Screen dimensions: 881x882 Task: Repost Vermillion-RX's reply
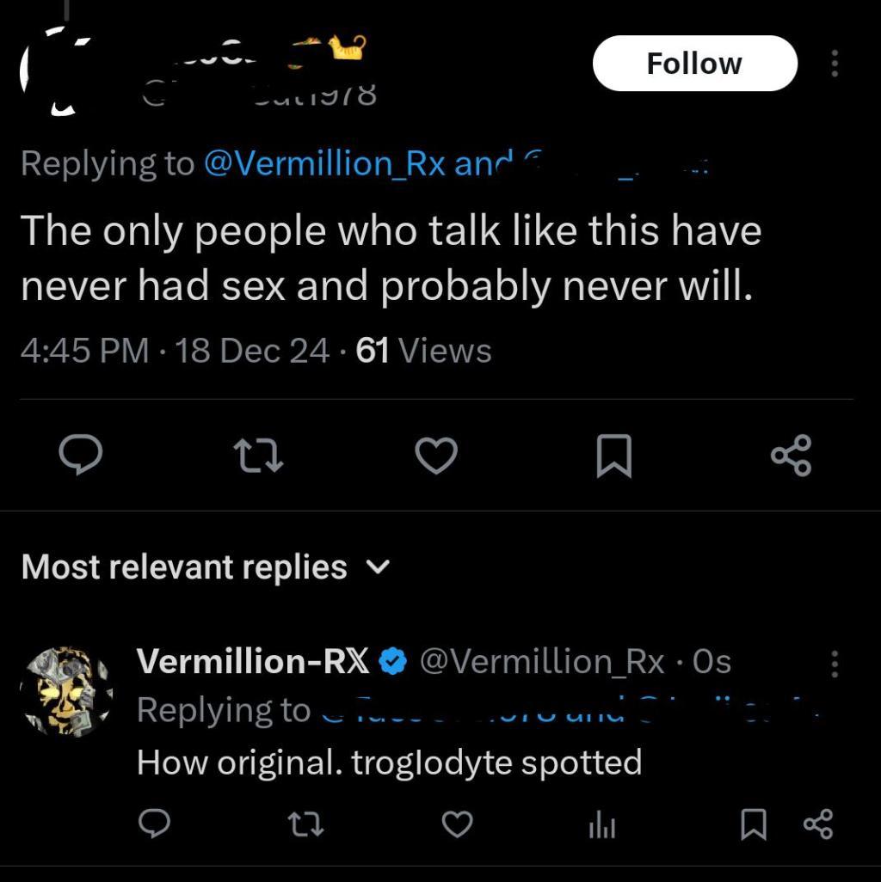tap(305, 825)
